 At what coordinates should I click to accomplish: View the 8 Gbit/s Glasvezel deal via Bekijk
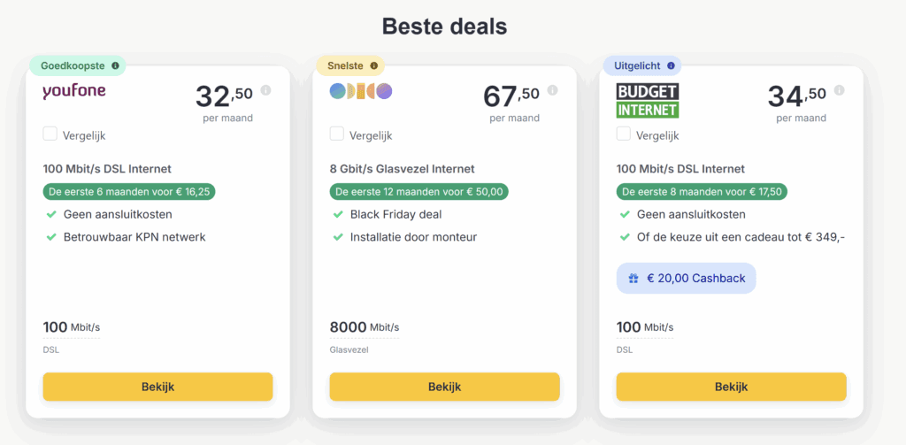(444, 387)
